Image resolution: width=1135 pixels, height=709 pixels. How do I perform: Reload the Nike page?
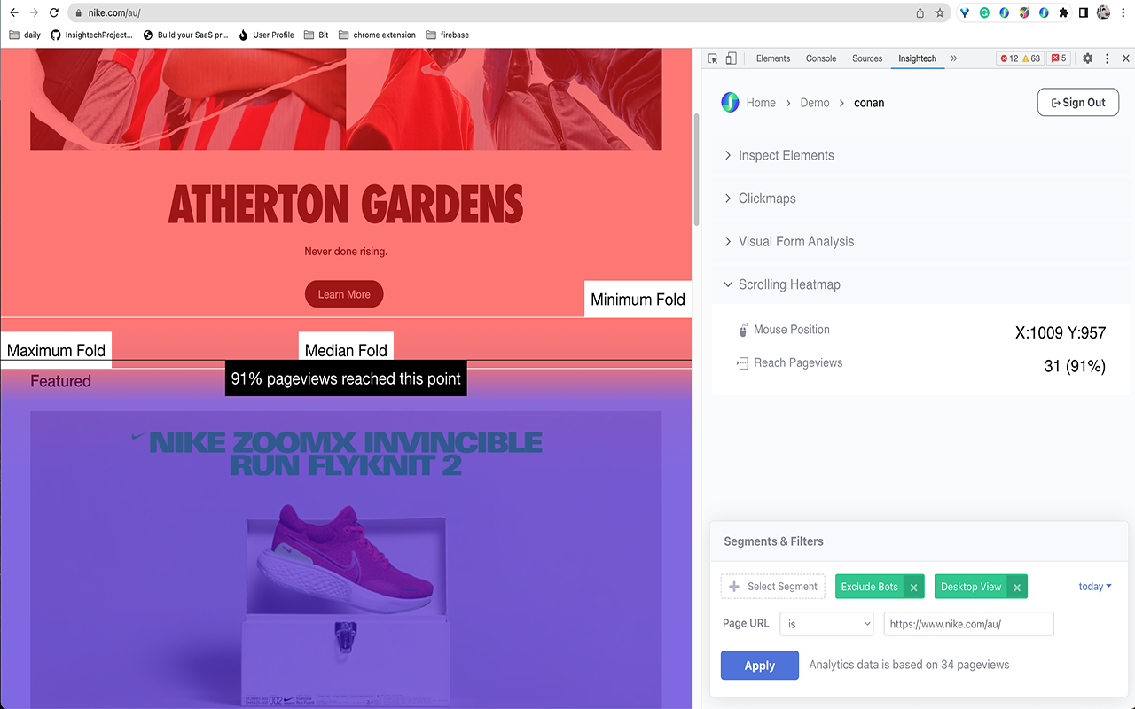click(x=54, y=13)
